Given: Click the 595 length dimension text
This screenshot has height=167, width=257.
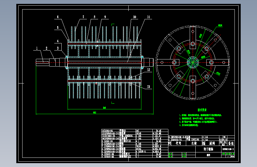Looking at the screenshot, I should coord(104,108).
